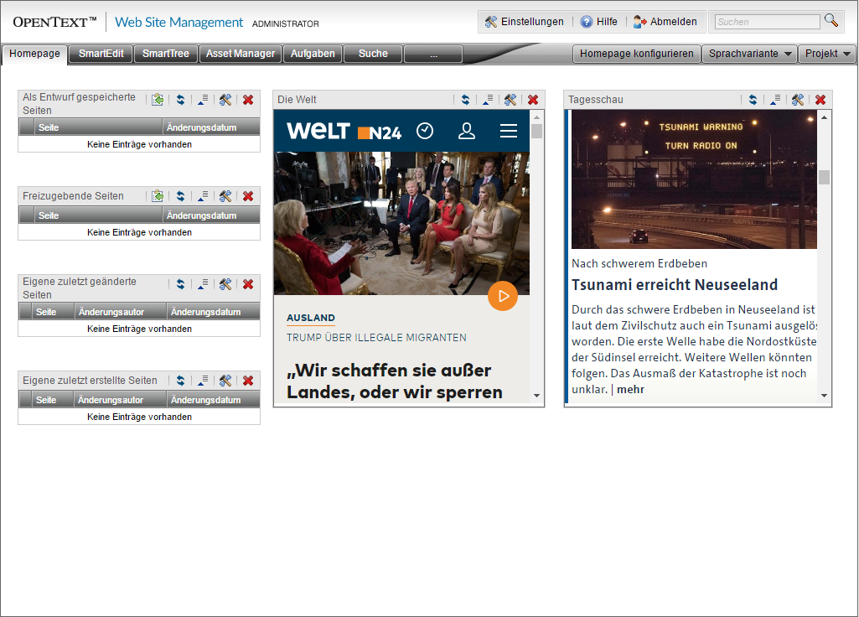Remove the Als Entwurf gespeicherte Seiten panel
This screenshot has width=859, height=617.
coord(248,100)
